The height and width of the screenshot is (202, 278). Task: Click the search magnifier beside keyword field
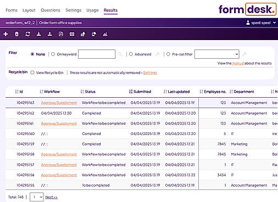tap(120, 54)
